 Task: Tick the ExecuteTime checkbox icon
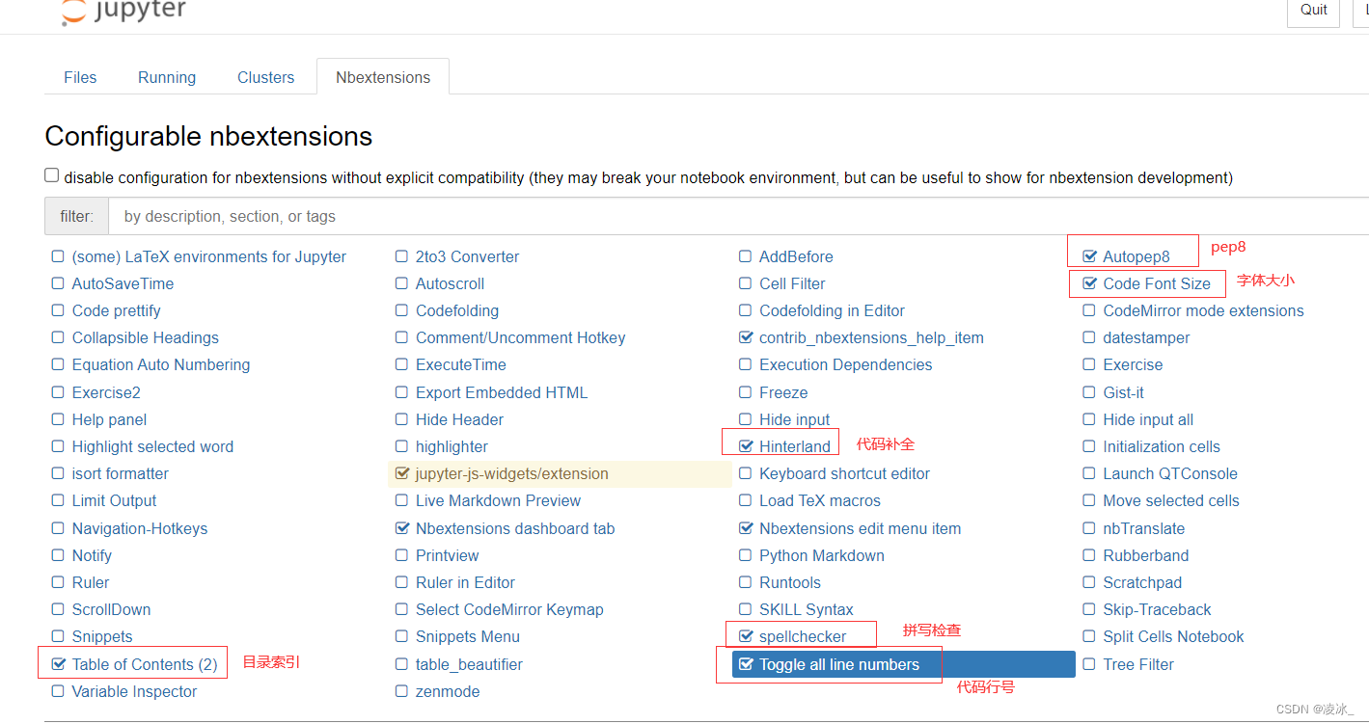click(401, 364)
